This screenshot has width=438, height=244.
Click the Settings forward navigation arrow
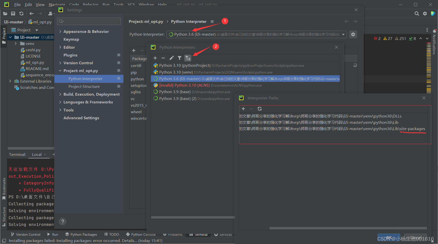[355, 21]
